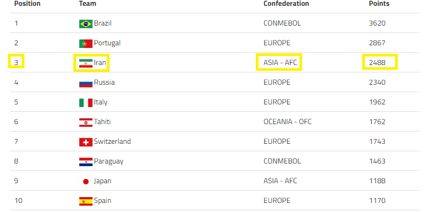The width and height of the screenshot is (426, 212).
Task: Click the Position column header
Action: point(27,4)
